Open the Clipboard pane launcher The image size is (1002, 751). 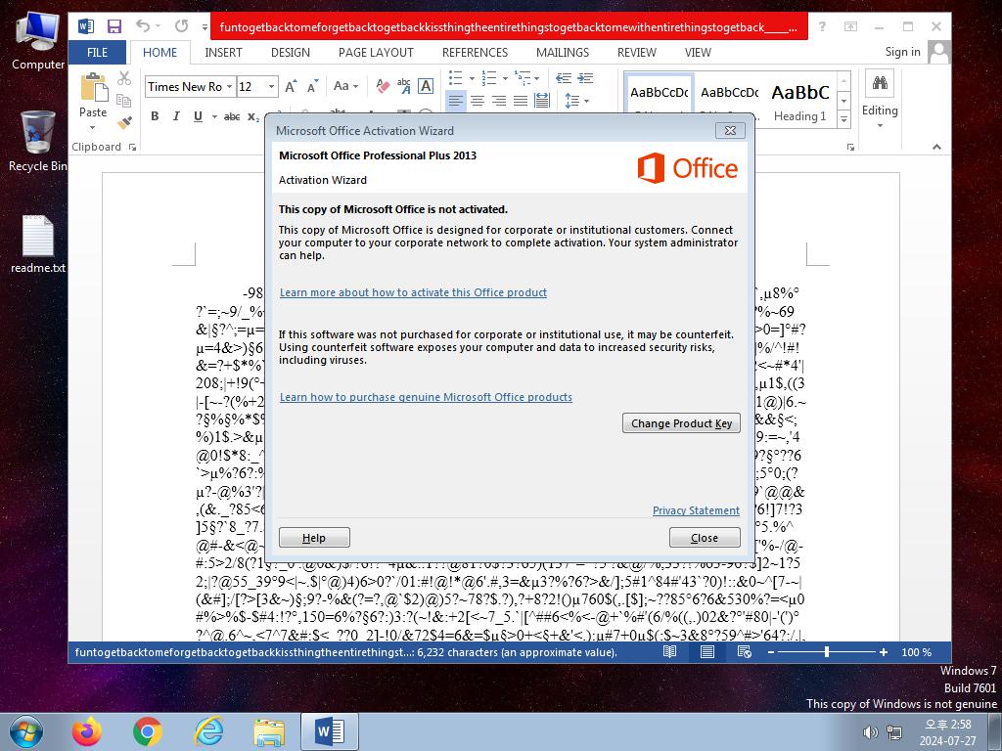pyautogui.click(x=132, y=147)
